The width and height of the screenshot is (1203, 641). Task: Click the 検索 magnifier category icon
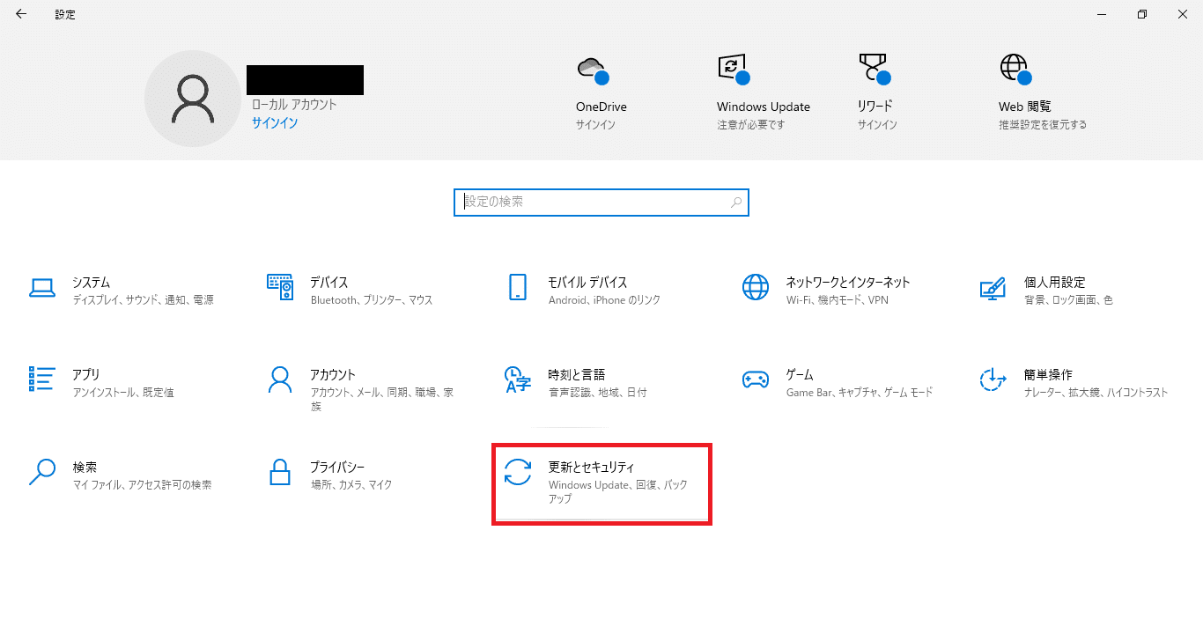42,472
